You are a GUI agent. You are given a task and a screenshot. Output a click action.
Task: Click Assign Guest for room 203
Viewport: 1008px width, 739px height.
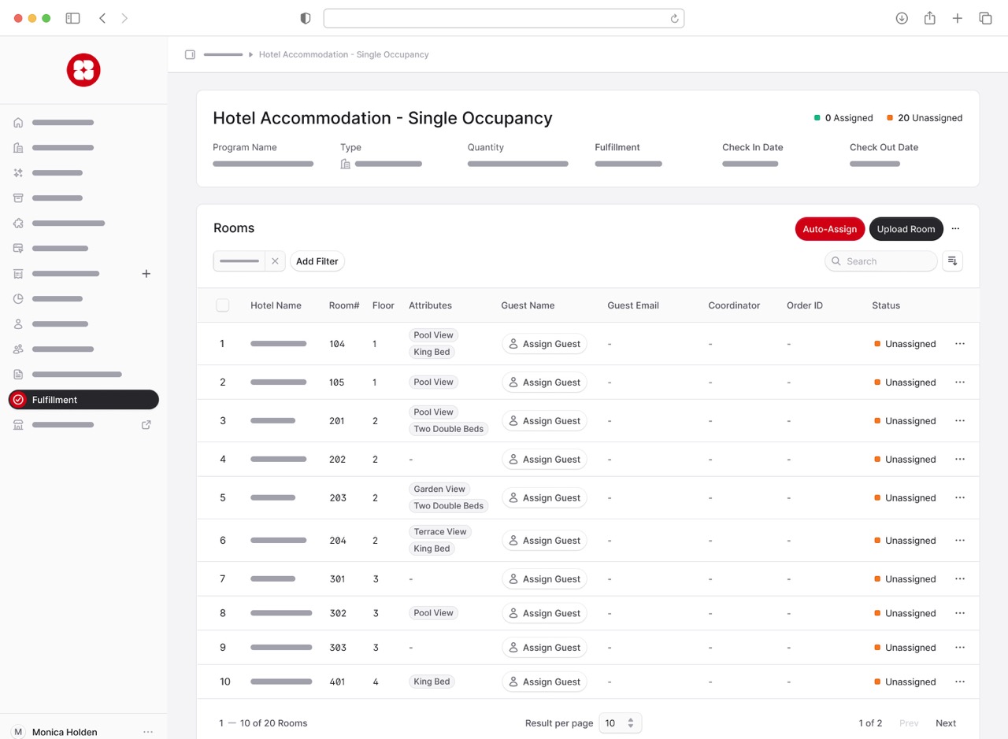pyautogui.click(x=544, y=498)
